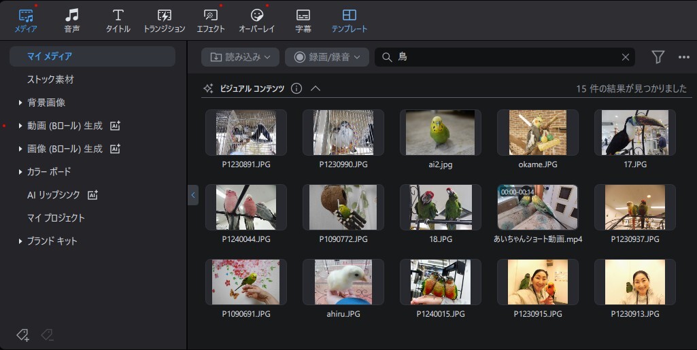Open the 字幕 subtitles tab icon

(x=303, y=15)
